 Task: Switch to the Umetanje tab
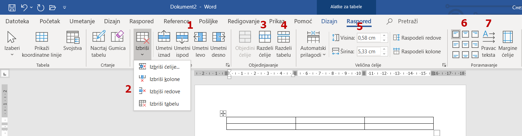(x=82, y=21)
